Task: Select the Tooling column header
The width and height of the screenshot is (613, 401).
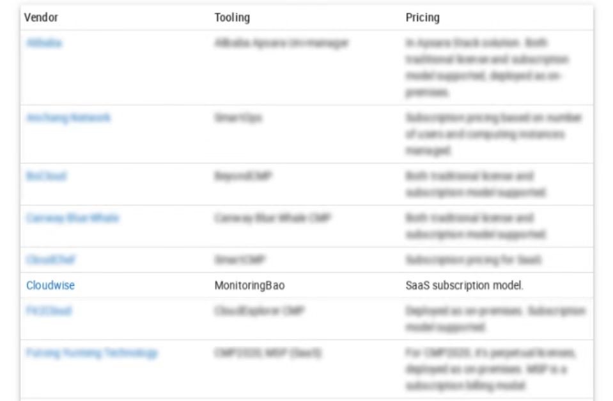Action: [232, 18]
